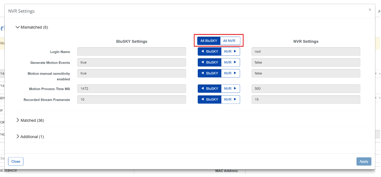Choose BluSKY for Motion manual sensitivity

pyautogui.click(x=210, y=74)
